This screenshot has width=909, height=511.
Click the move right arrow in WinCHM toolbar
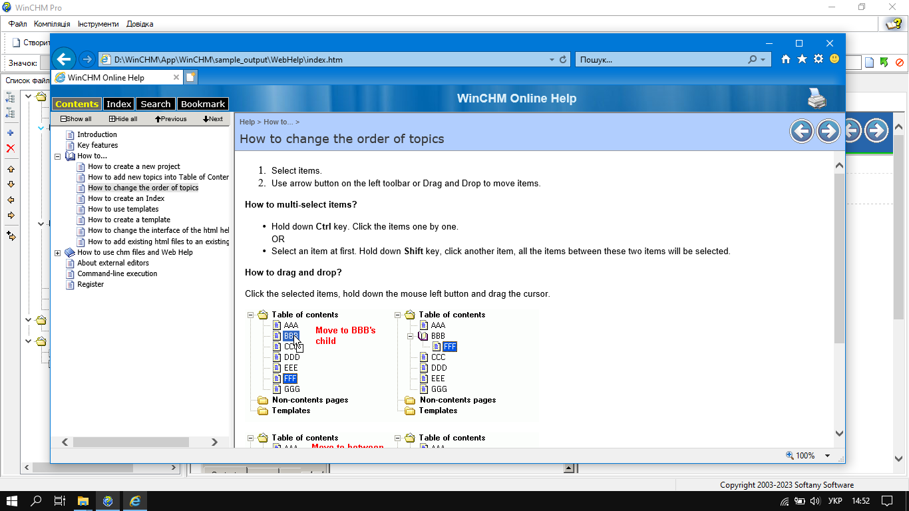pyautogui.click(x=11, y=215)
